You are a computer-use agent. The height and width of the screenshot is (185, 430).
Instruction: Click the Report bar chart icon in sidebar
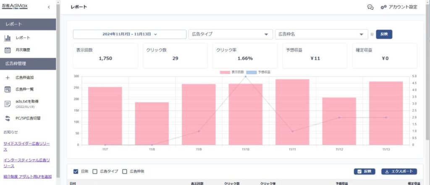coord(8,38)
